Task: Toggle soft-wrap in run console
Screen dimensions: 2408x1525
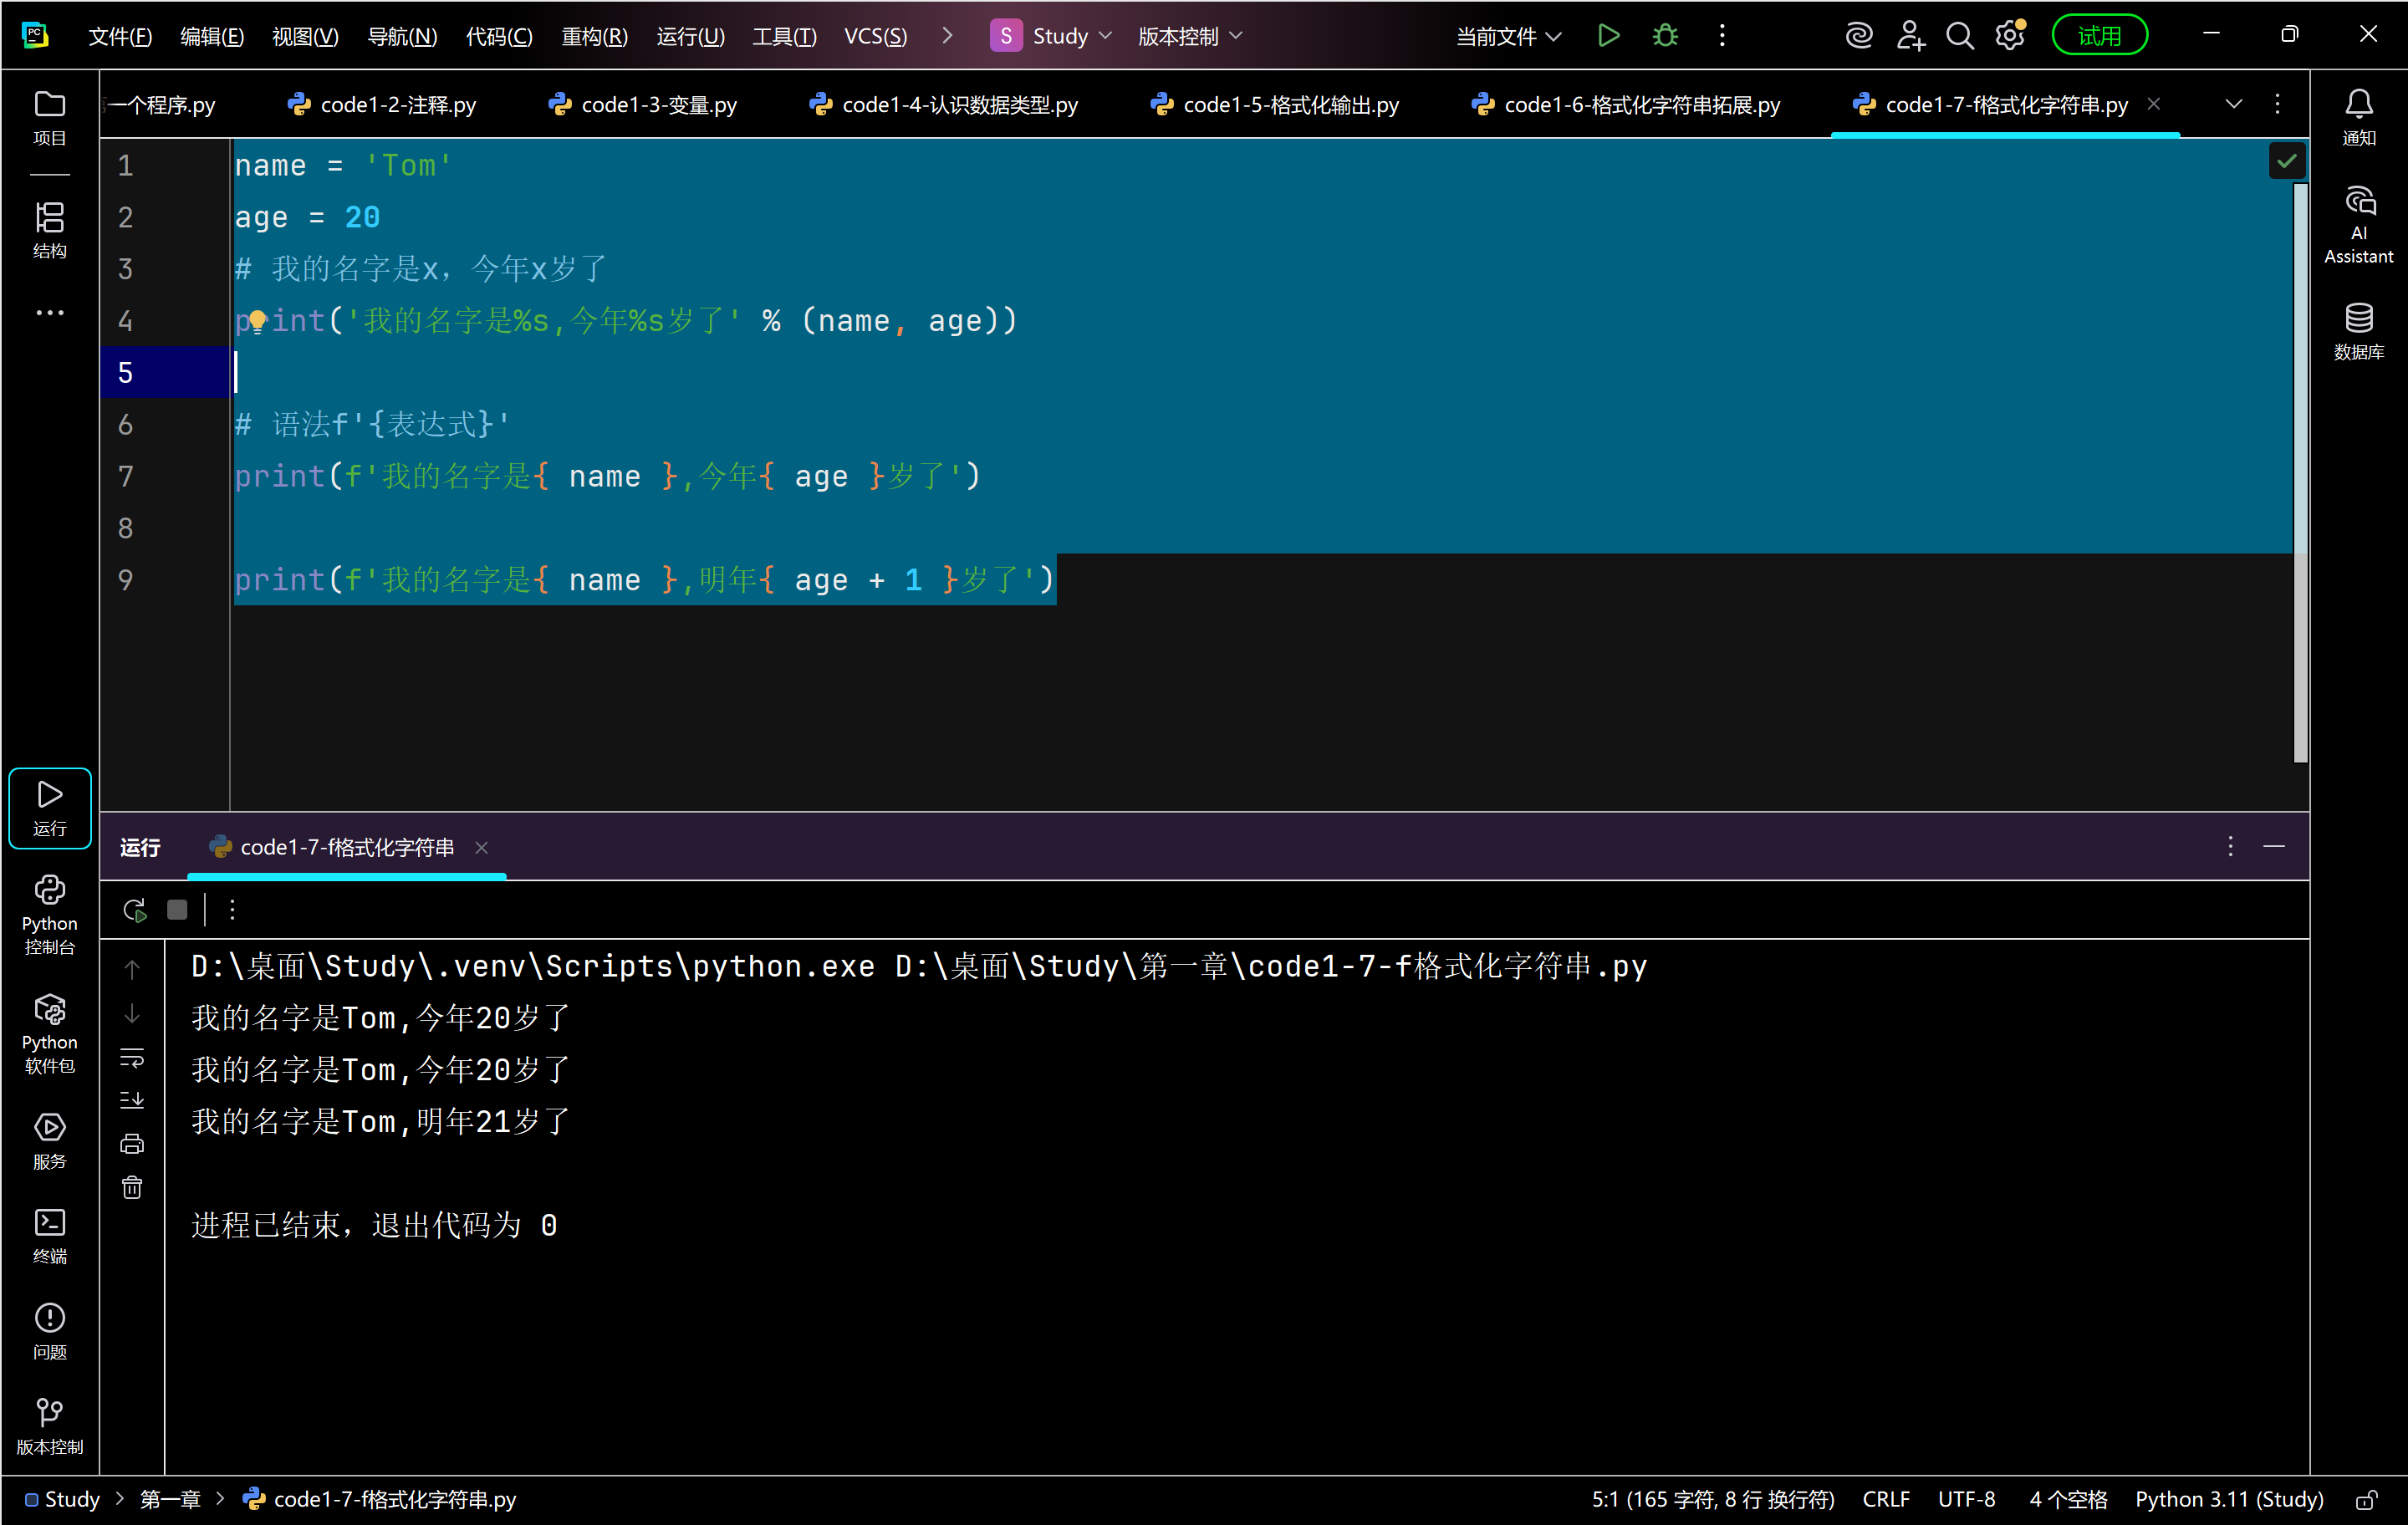Action: 132,1057
